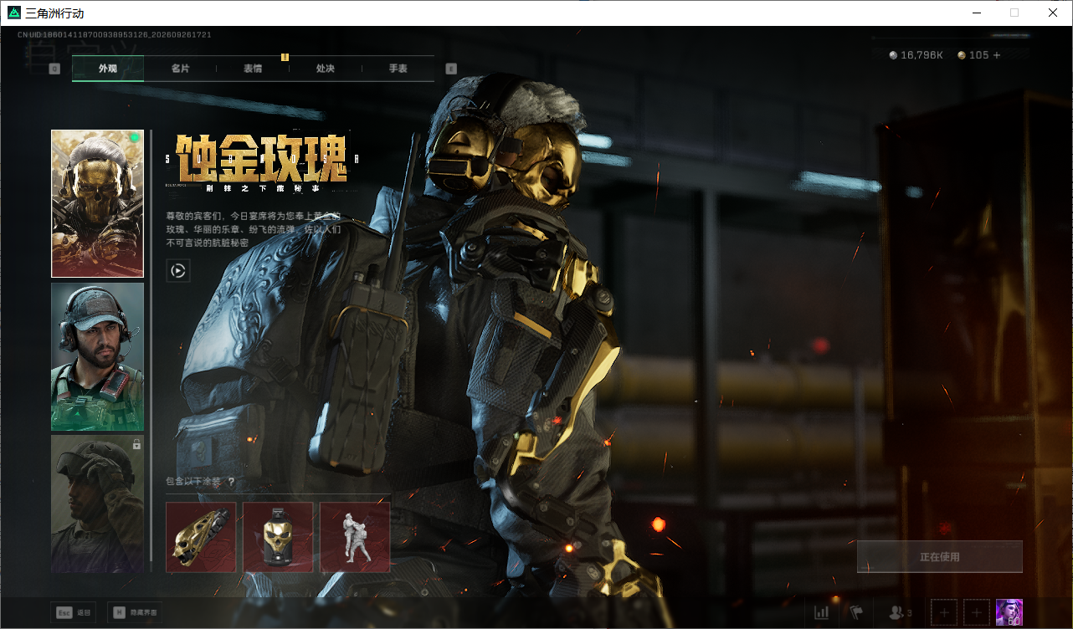Viewport: 1073px width, 629px height.
Task: Click the H 隐藏界面 button
Action: (x=134, y=612)
